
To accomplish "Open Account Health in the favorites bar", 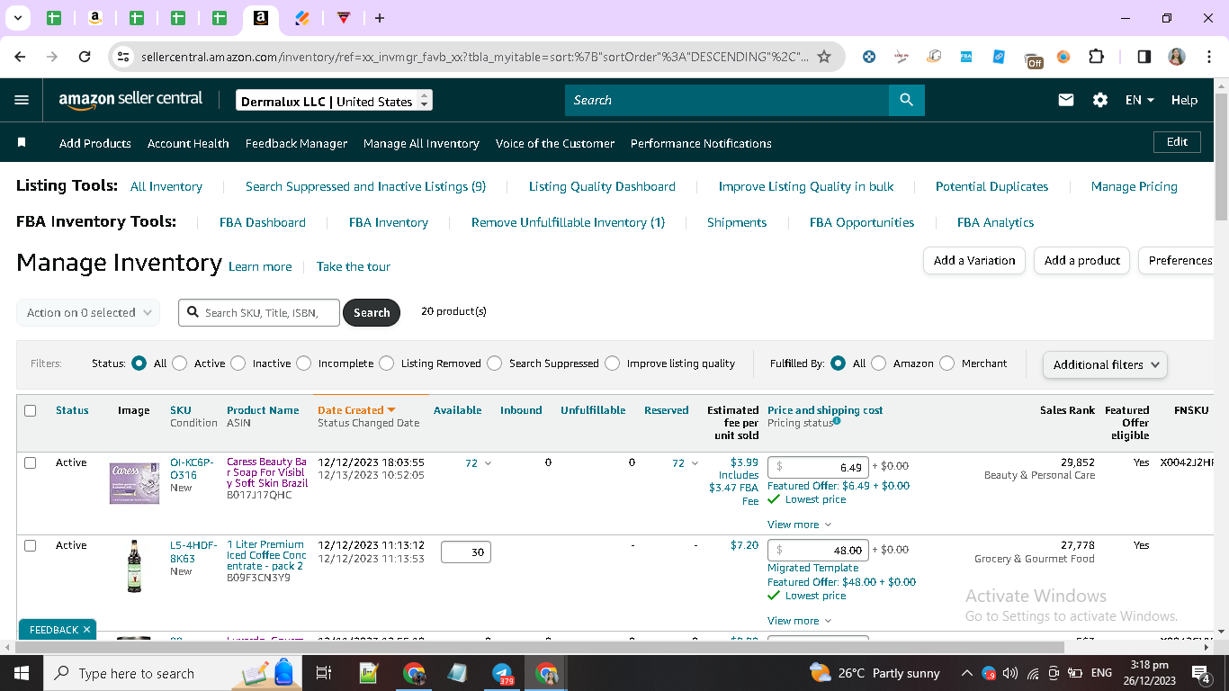I will pyautogui.click(x=188, y=143).
